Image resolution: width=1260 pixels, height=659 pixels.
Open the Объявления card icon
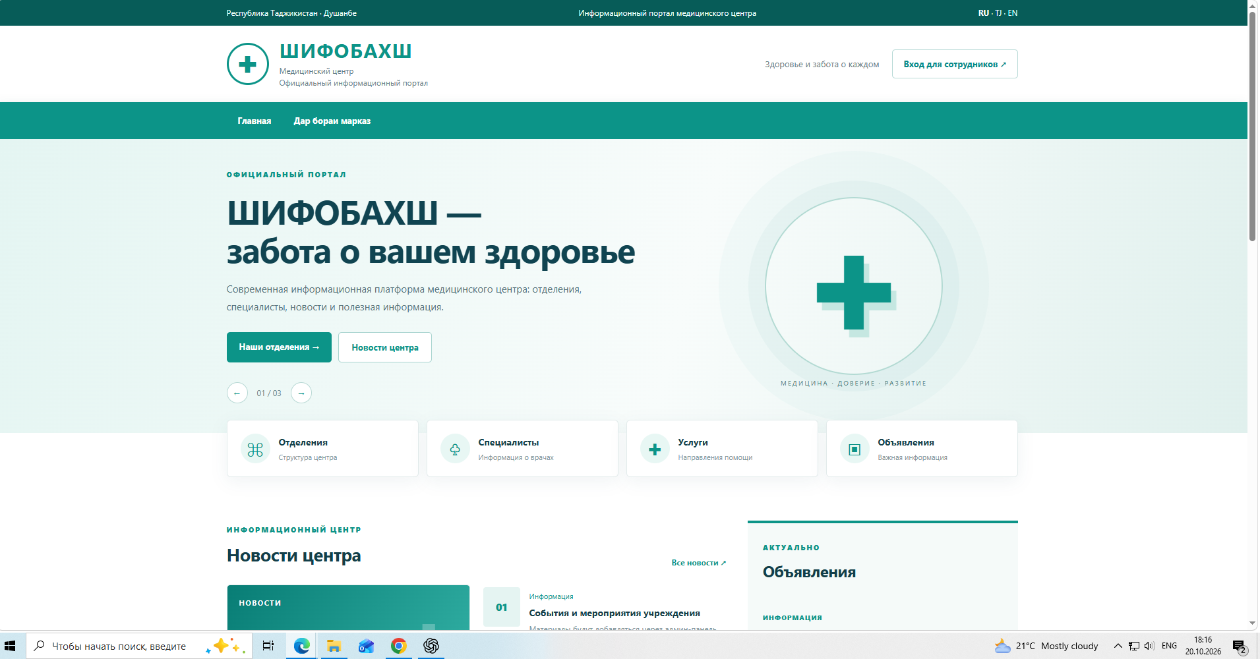[855, 449]
